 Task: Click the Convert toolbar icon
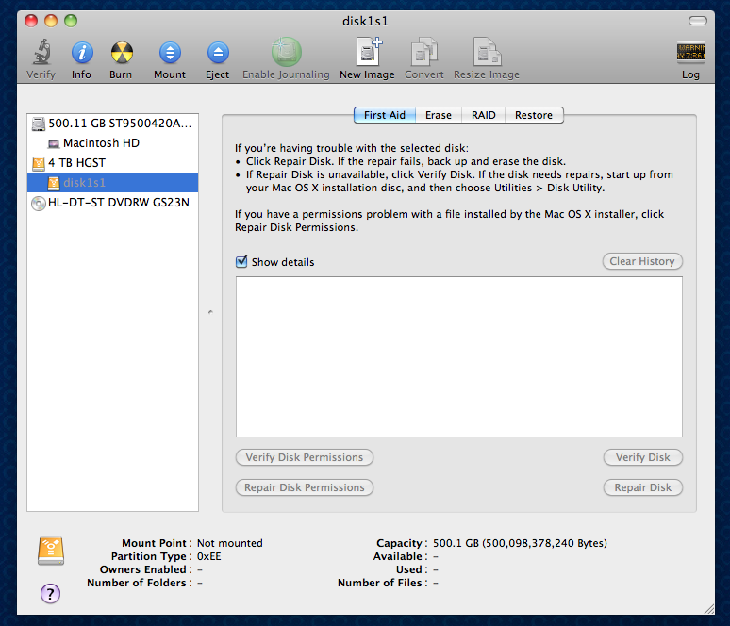(x=424, y=52)
